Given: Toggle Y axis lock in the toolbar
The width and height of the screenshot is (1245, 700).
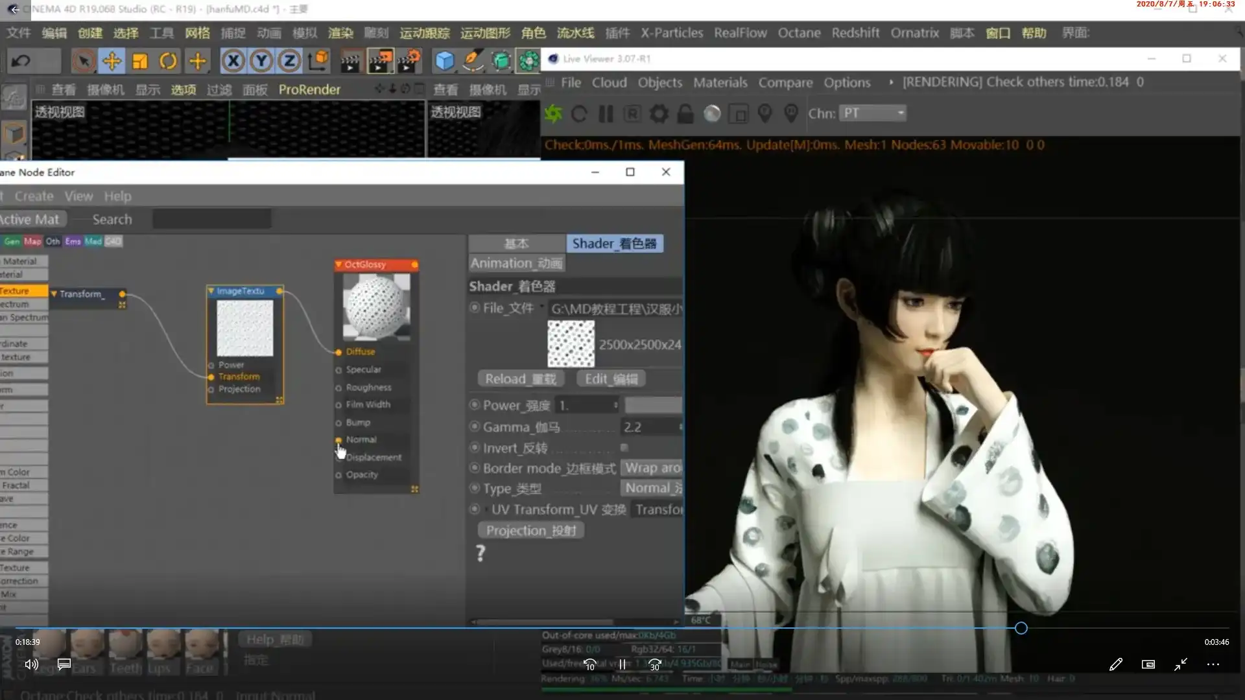Looking at the screenshot, I should pyautogui.click(x=261, y=60).
